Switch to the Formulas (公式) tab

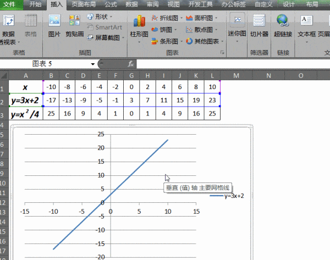tap(111, 4)
